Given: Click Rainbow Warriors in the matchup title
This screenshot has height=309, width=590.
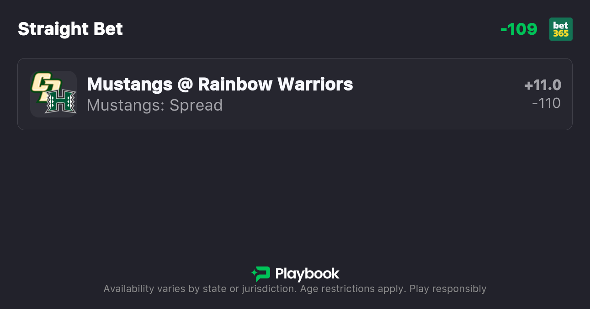Looking at the screenshot, I should pos(276,84).
